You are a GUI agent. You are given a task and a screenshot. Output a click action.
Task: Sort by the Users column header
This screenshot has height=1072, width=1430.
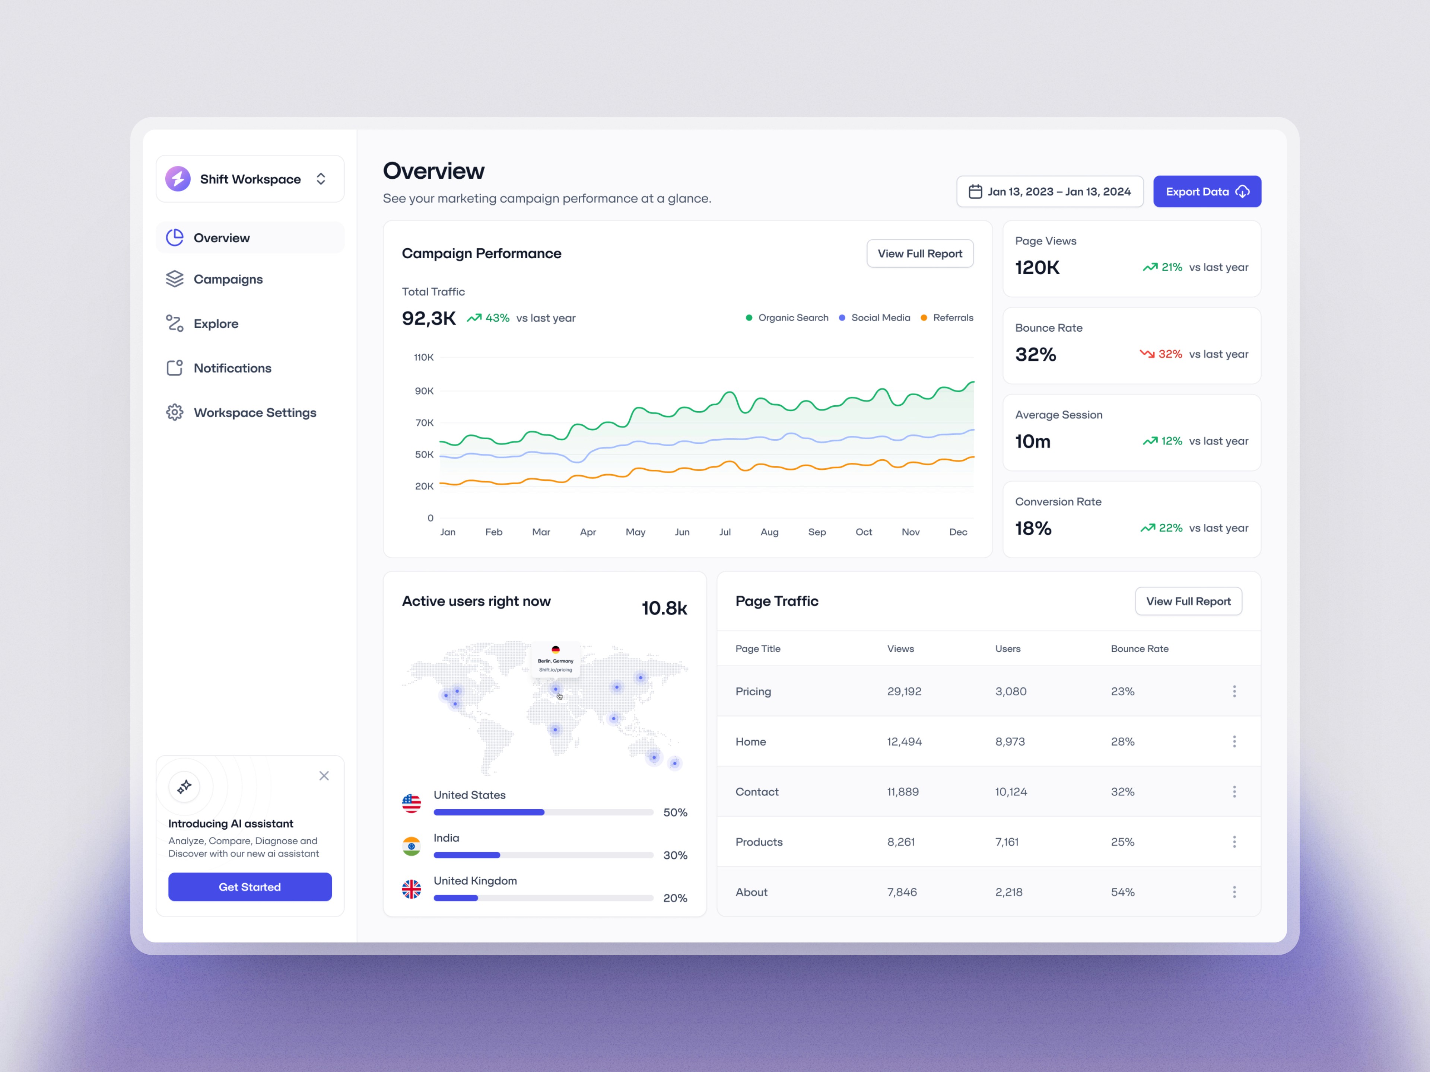[x=1008, y=648]
